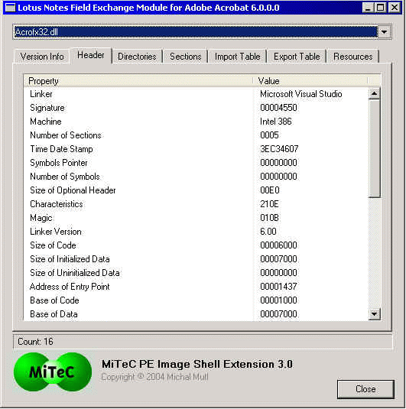Select the Size of Optional Header row
The height and width of the screenshot is (409, 406).
point(196,190)
